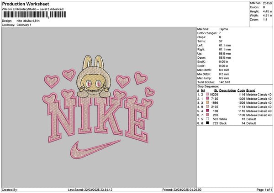Click the Stitches count value 23150

(268, 3)
